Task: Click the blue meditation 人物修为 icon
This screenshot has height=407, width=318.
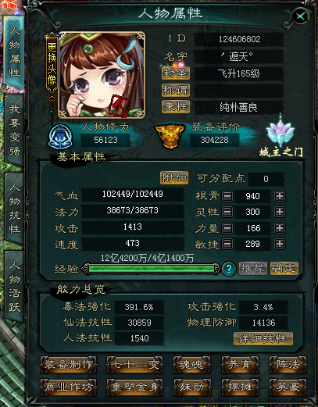Action: point(60,137)
